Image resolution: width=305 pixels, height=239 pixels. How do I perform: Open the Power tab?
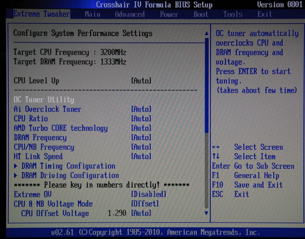click(x=169, y=14)
